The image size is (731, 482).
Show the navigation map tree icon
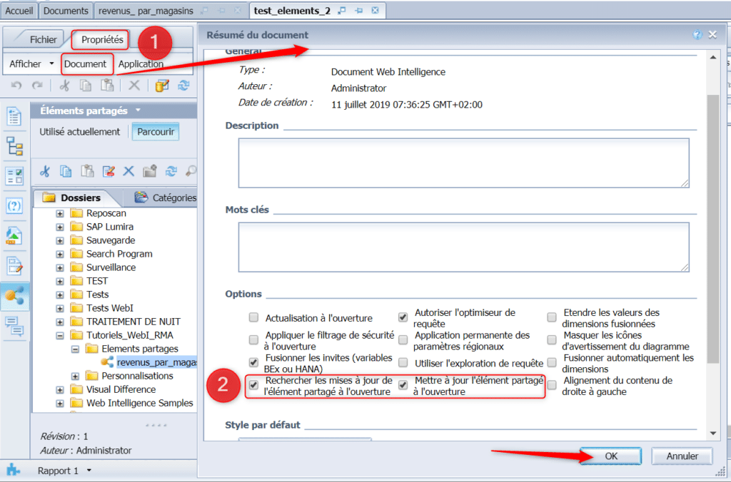pyautogui.click(x=14, y=146)
